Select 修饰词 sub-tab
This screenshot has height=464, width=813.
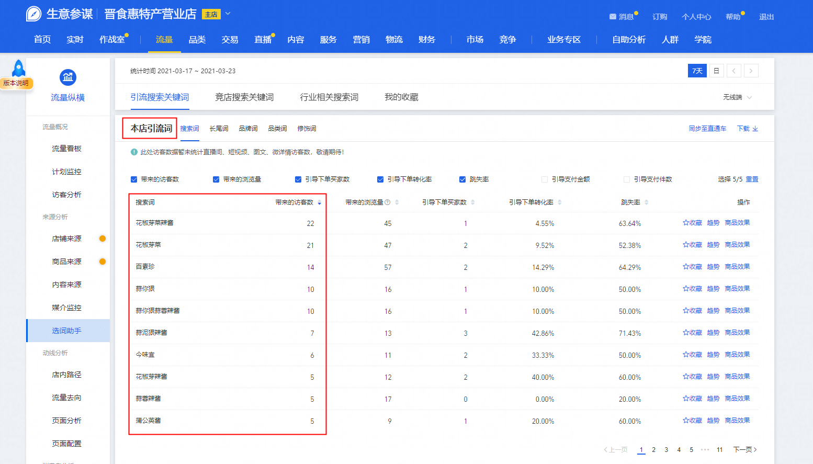[x=307, y=129]
